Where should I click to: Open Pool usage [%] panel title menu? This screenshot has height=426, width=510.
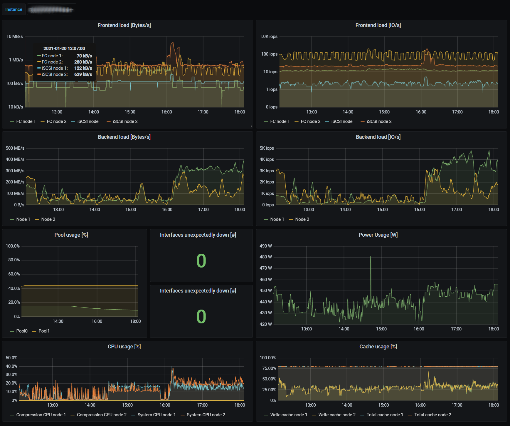[71, 235]
